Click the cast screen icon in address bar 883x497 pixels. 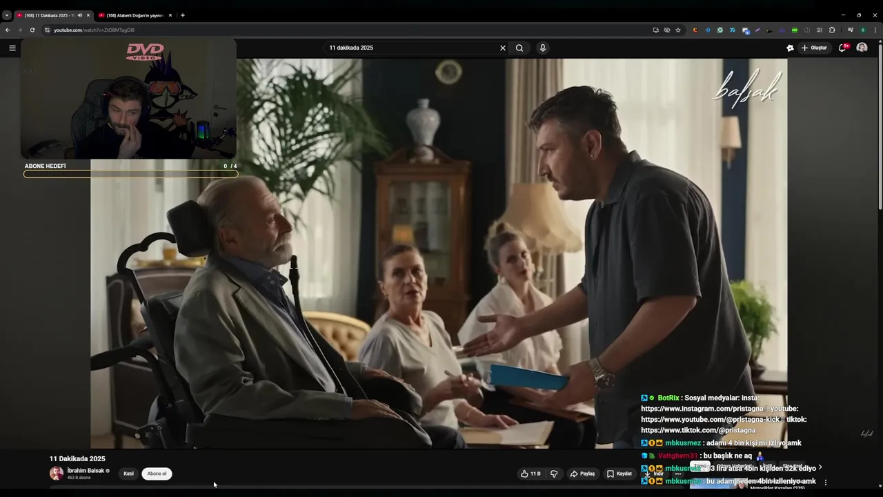pyautogui.click(x=656, y=30)
